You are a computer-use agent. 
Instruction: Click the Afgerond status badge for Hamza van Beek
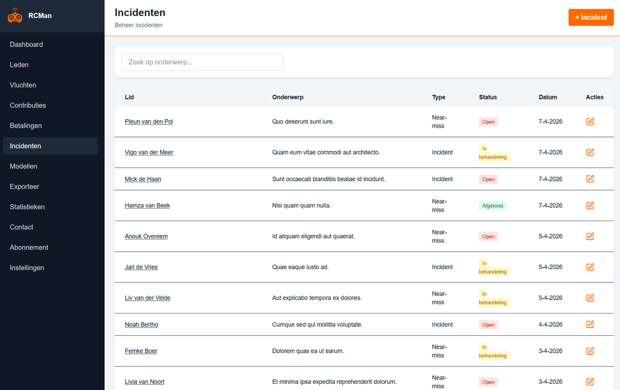[x=492, y=205]
